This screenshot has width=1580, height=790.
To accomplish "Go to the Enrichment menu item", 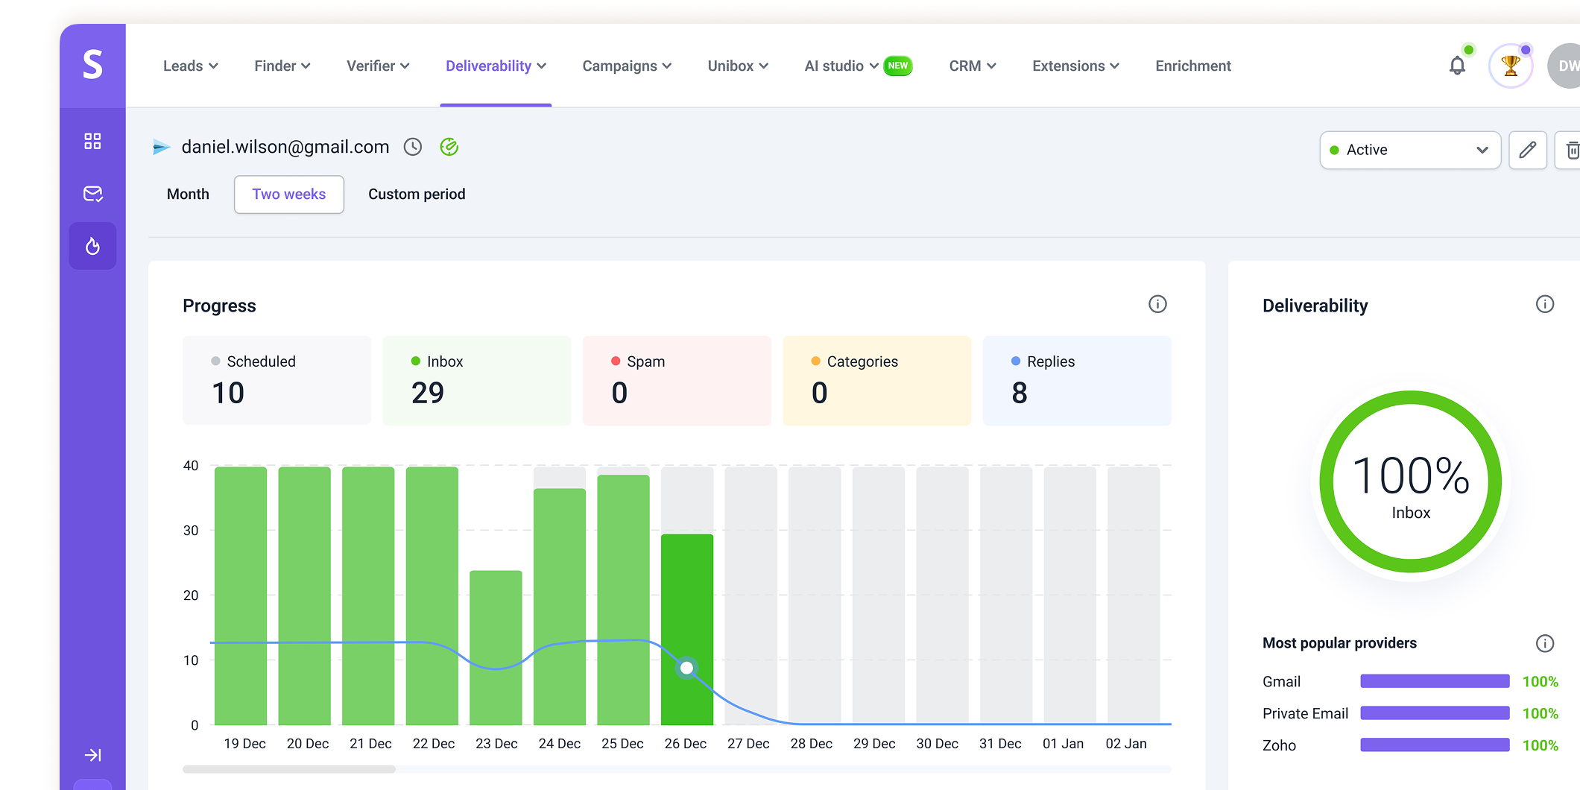I will [1192, 66].
